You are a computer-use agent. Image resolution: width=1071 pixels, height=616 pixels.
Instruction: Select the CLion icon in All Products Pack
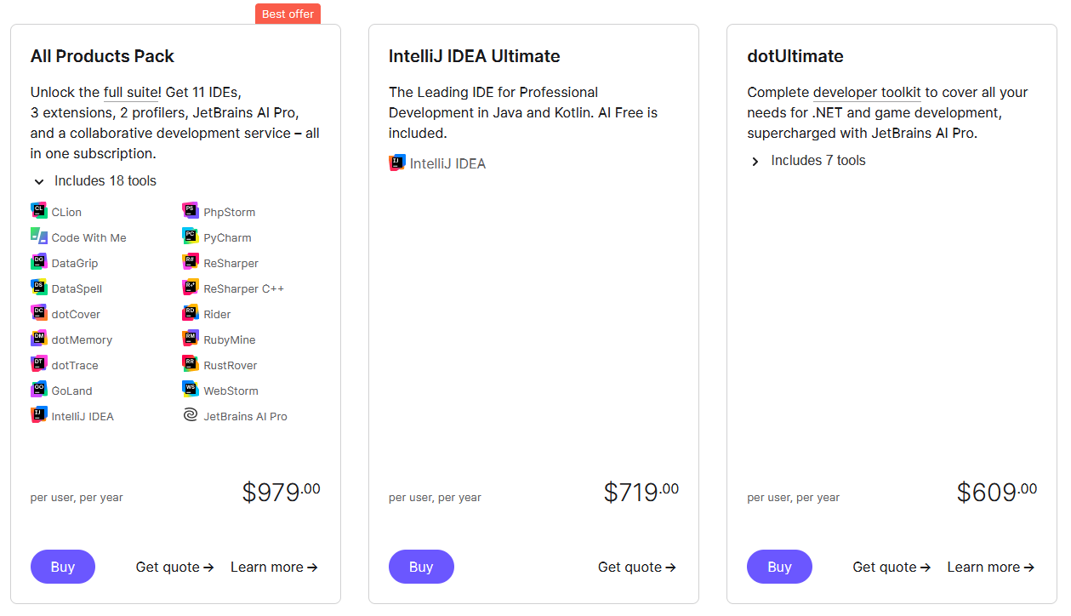click(x=37, y=211)
